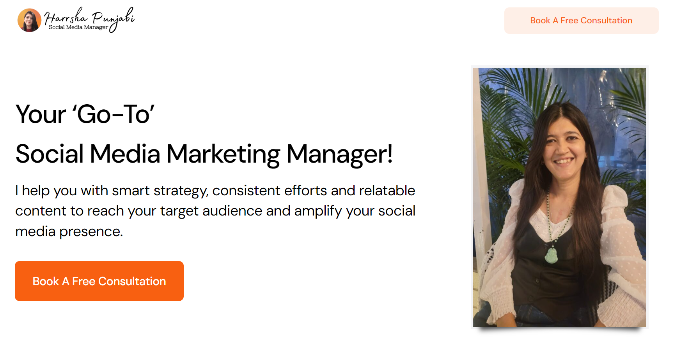Viewport: 697px width, 347px height.
Task: Click "media presence." ending the description
Action: [69, 231]
